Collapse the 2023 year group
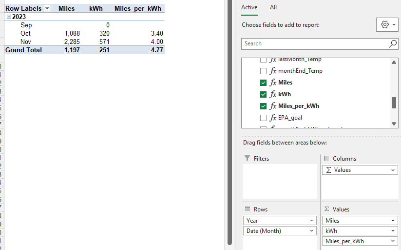The image size is (401, 250). (x=9, y=17)
